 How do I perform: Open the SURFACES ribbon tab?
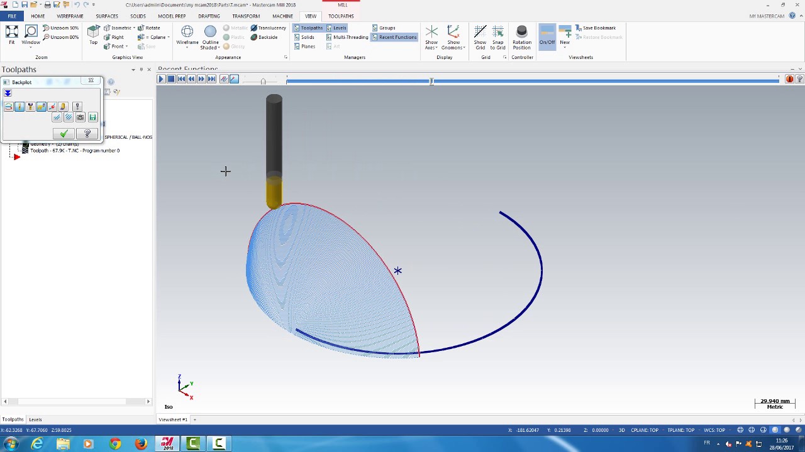(107, 16)
